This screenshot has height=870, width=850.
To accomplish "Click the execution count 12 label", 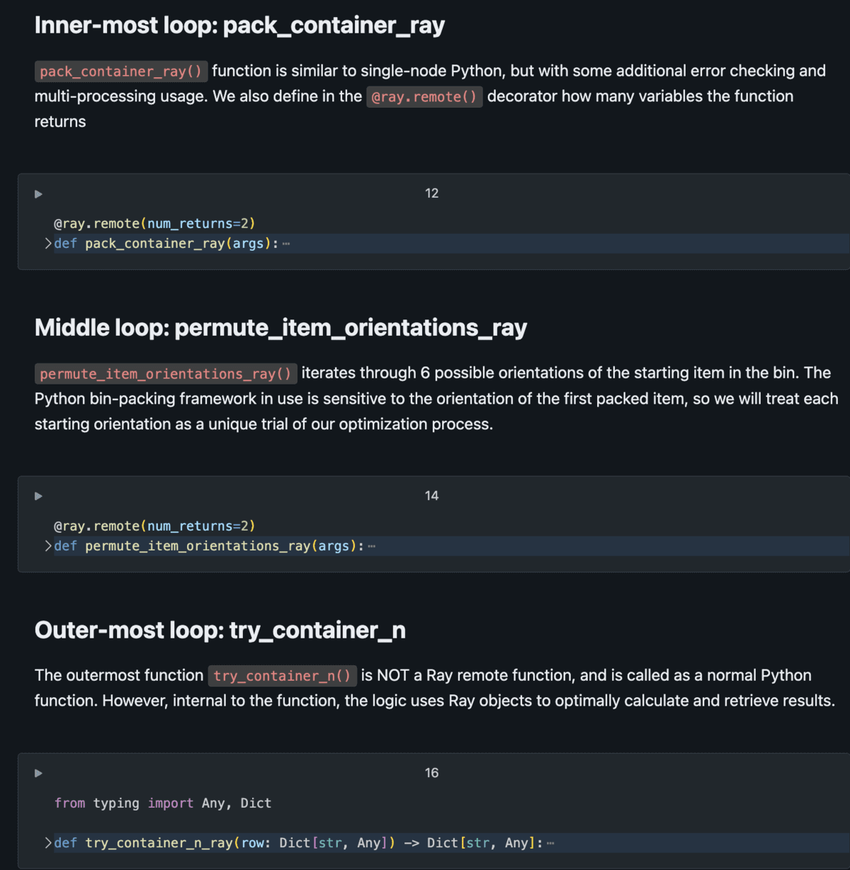I will pos(431,193).
